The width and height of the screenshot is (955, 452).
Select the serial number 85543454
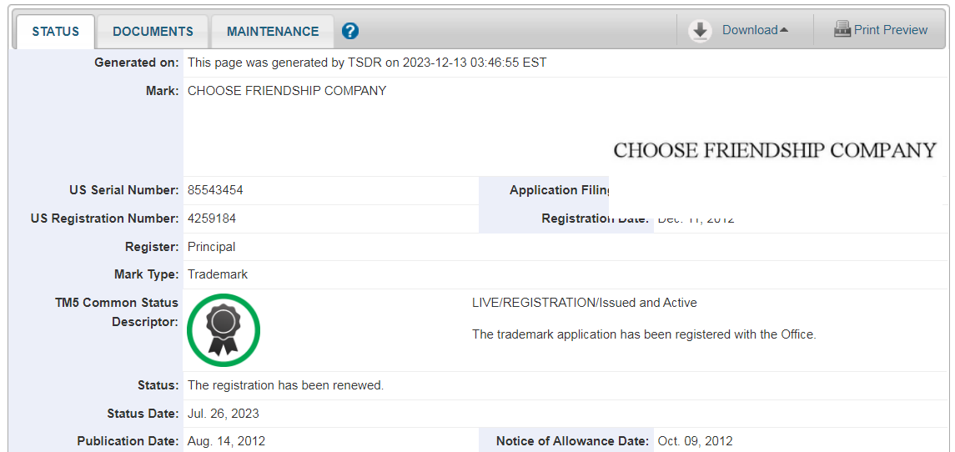click(216, 190)
